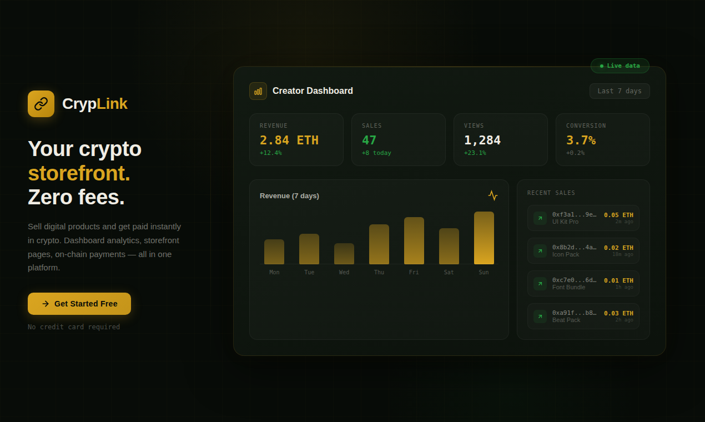The height and width of the screenshot is (422, 705).
Task: Click the 0.03 ETH sale amount
Action: 618,313
